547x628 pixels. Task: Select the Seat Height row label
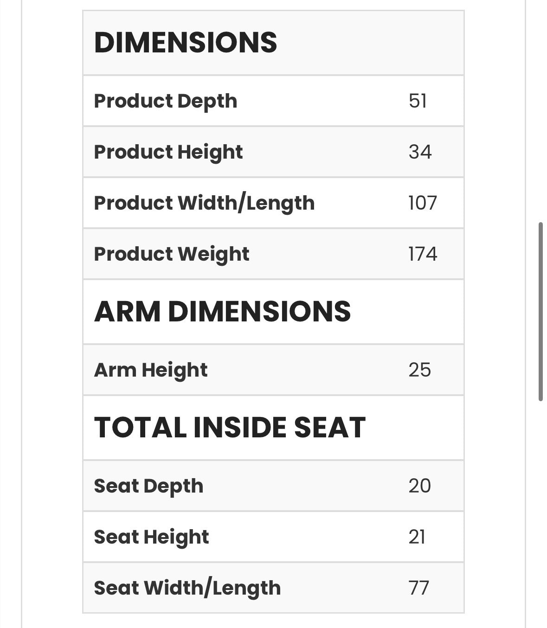152,538
